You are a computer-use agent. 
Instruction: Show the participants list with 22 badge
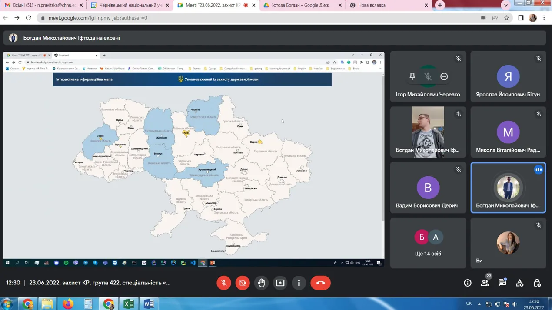(485, 283)
